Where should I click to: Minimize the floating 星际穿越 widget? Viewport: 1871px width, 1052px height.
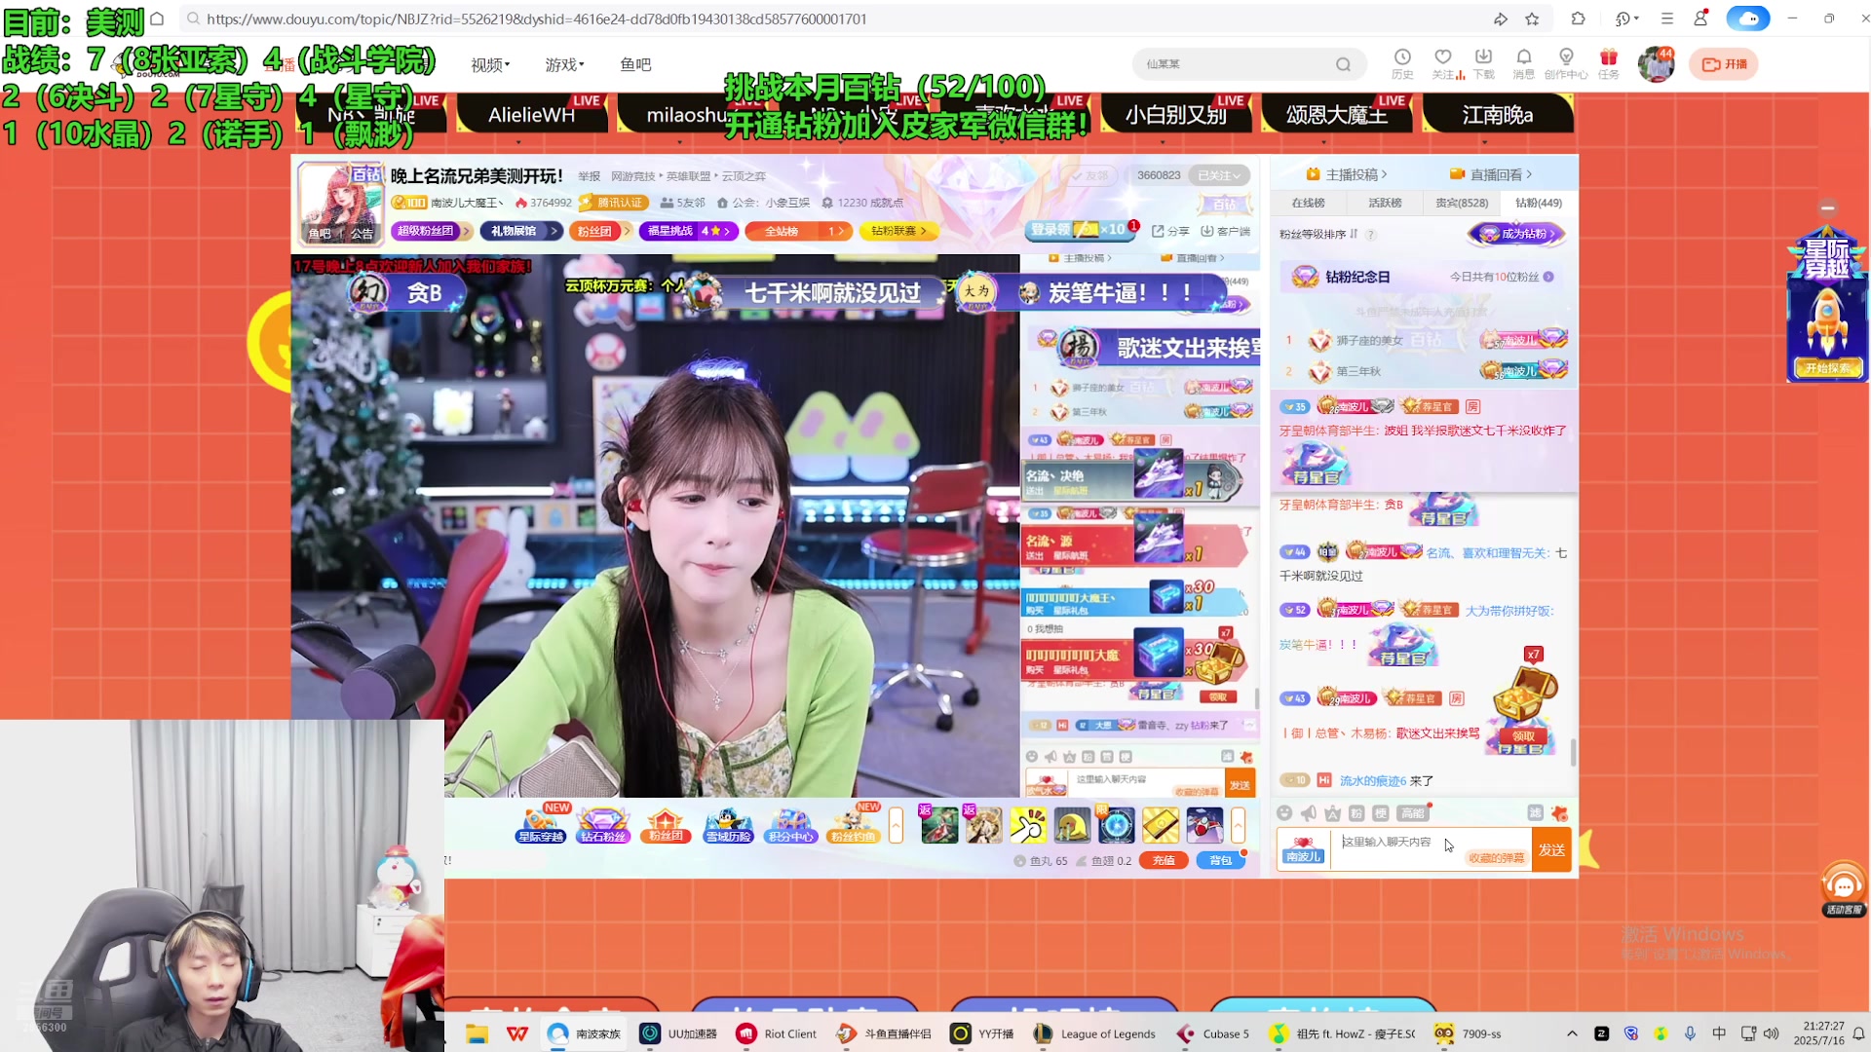coord(1828,207)
